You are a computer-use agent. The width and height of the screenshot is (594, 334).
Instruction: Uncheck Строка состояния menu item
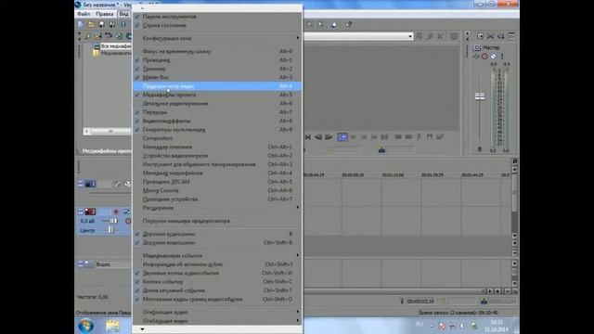pyautogui.click(x=218, y=25)
